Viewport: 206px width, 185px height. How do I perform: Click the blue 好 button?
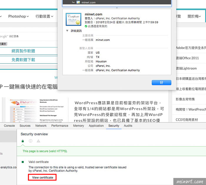(x=162, y=83)
